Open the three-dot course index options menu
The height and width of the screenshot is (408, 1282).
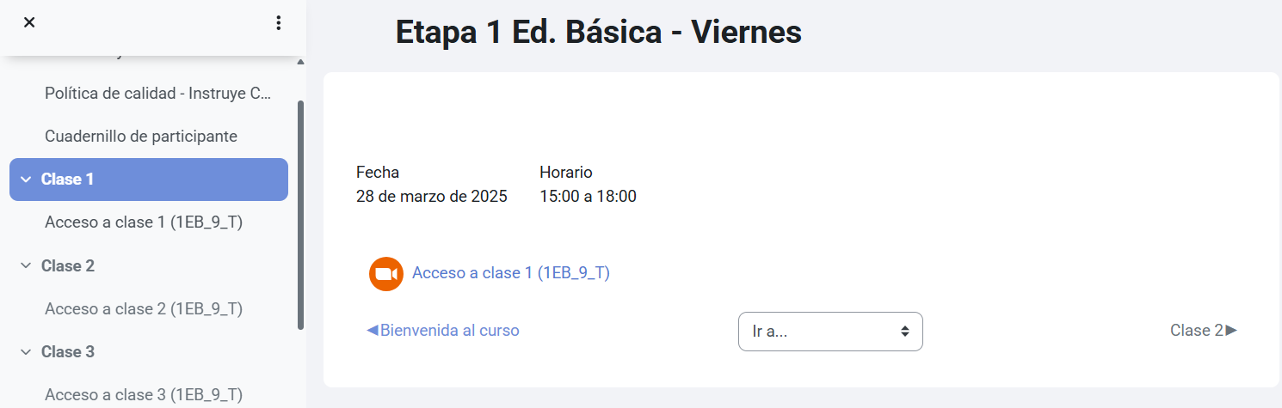[x=278, y=22]
